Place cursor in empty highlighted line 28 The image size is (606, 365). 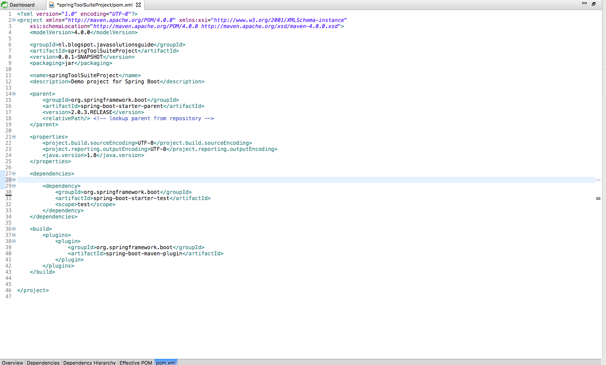(x=306, y=180)
